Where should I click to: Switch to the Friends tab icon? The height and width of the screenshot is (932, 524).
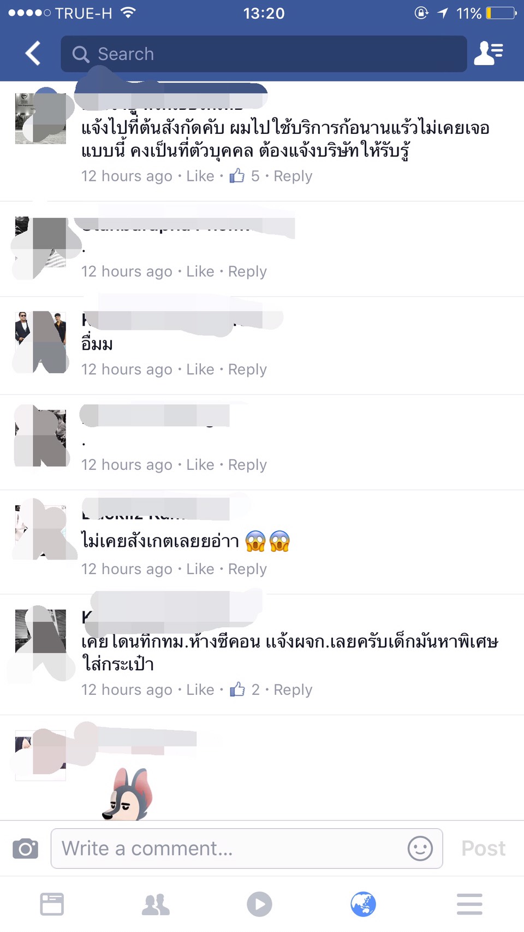pos(156,904)
